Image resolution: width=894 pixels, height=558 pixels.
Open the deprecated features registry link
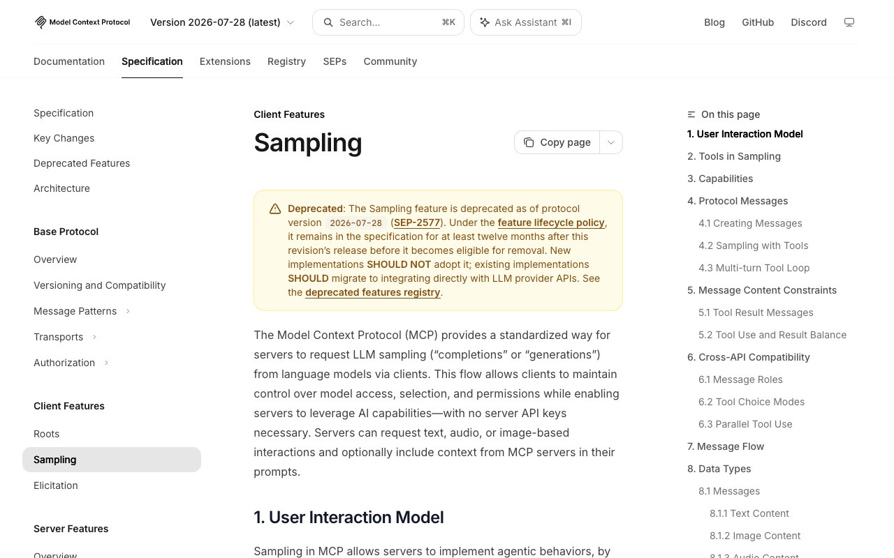[373, 292]
